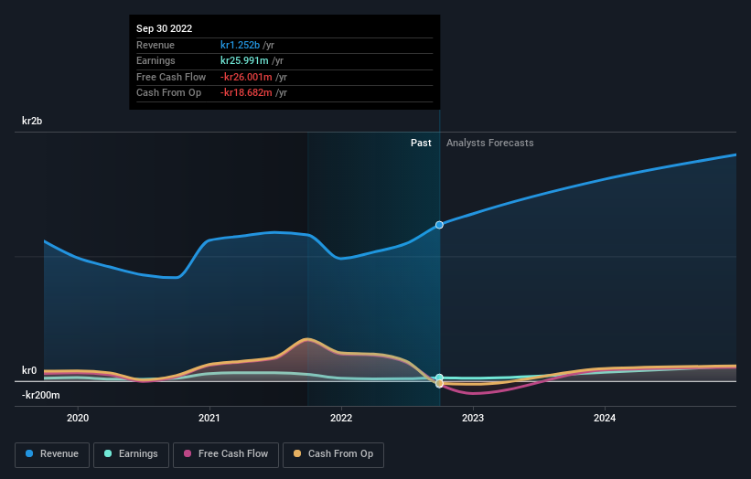Toggle the Cash From Op legend button

point(333,454)
